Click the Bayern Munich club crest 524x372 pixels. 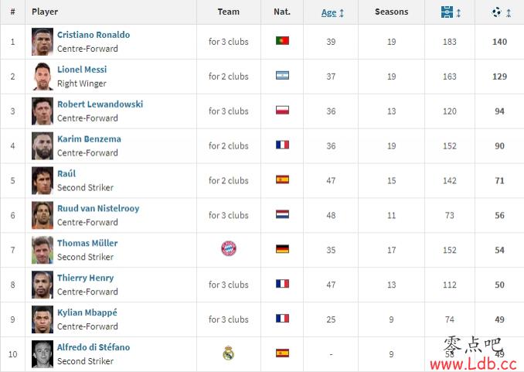point(229,249)
